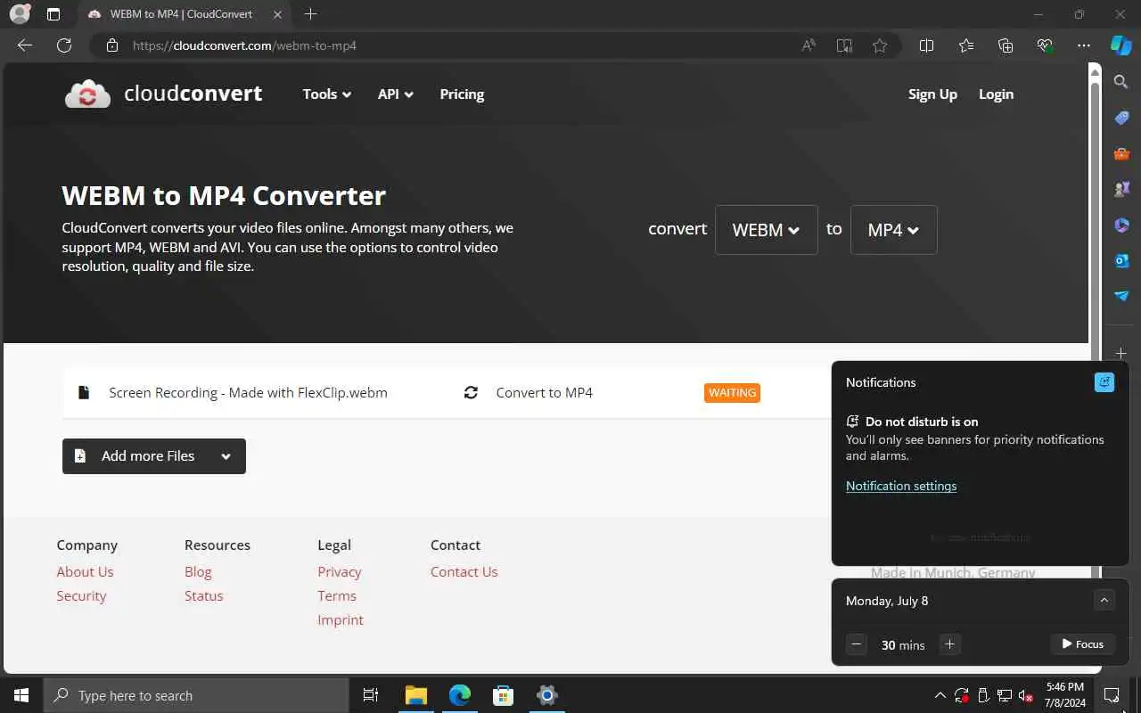The image size is (1141, 713).
Task: Expand the Add more Files dropdown arrow
Action: click(x=226, y=456)
